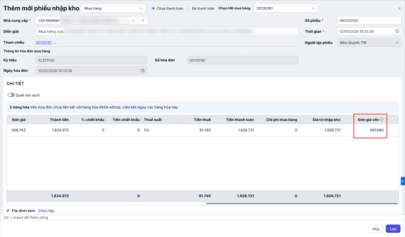405x237 pixels.
Task: Open the Mua hàng receipt type dropdown
Action: [114, 8]
